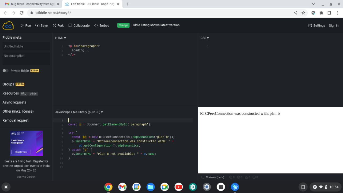Image resolution: width=343 pixels, height=193 pixels.
Task: Click the cdnjs resources tag
Action: coord(33,94)
